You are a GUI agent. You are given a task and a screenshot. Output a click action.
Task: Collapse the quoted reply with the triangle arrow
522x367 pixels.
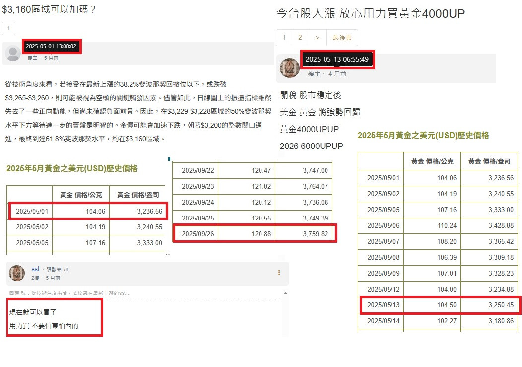coord(285,293)
